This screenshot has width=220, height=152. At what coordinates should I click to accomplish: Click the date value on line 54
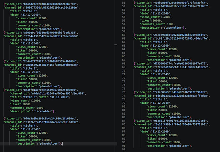[x=161, y=14]
